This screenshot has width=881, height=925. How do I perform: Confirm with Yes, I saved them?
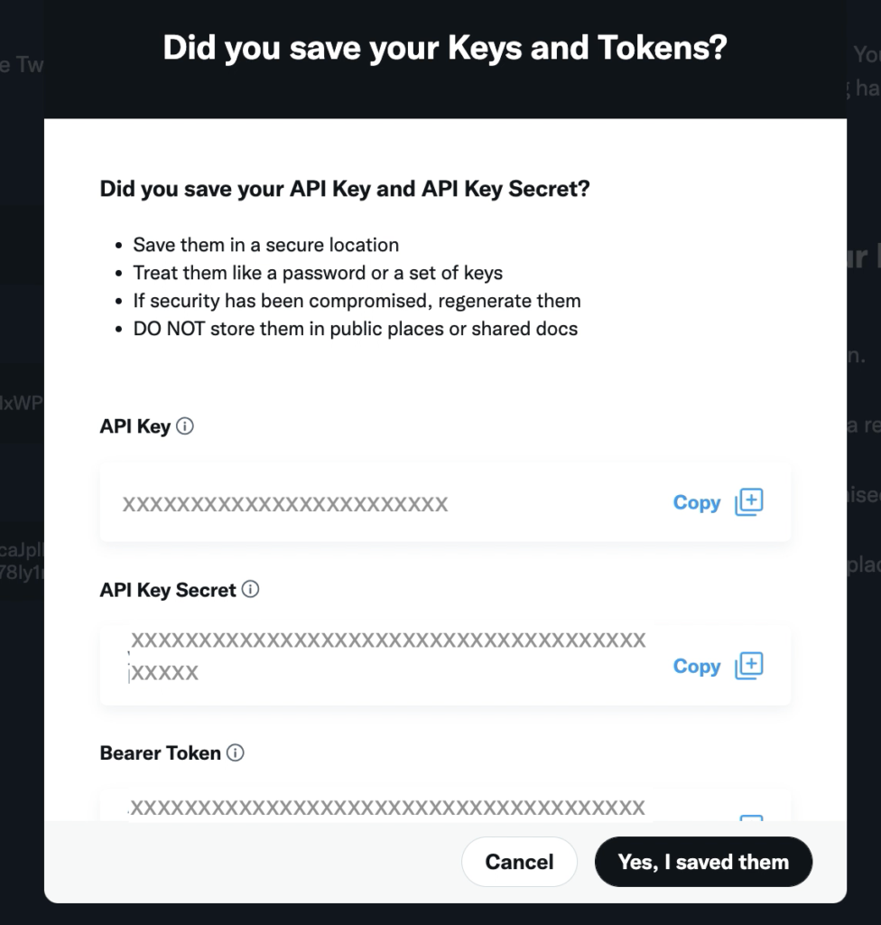(703, 862)
